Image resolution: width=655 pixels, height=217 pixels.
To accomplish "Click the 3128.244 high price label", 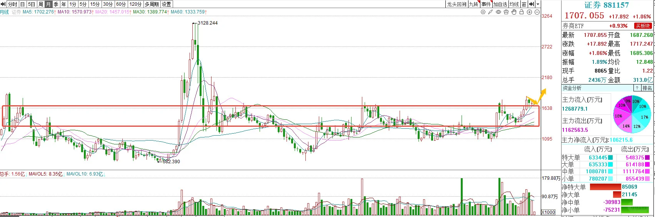I will coord(208,23).
